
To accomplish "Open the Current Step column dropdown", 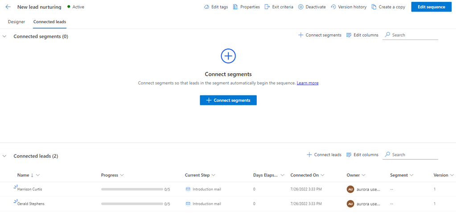I will pyautogui.click(x=214, y=175).
